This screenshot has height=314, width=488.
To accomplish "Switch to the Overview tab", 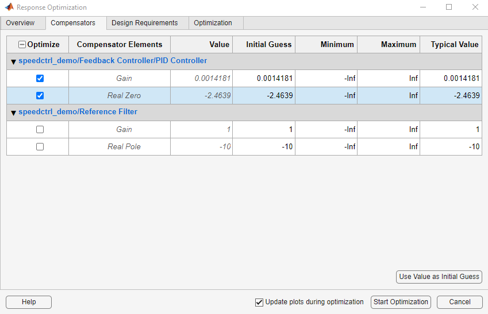I will pyautogui.click(x=20, y=23).
